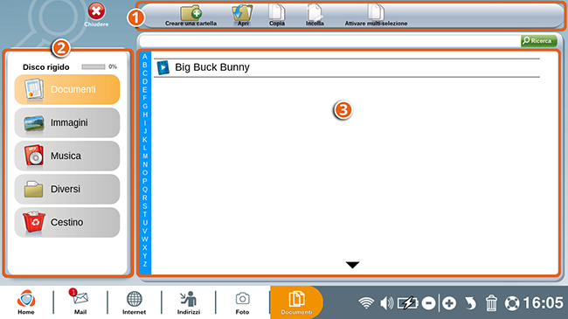Click into the search text field

329,40
